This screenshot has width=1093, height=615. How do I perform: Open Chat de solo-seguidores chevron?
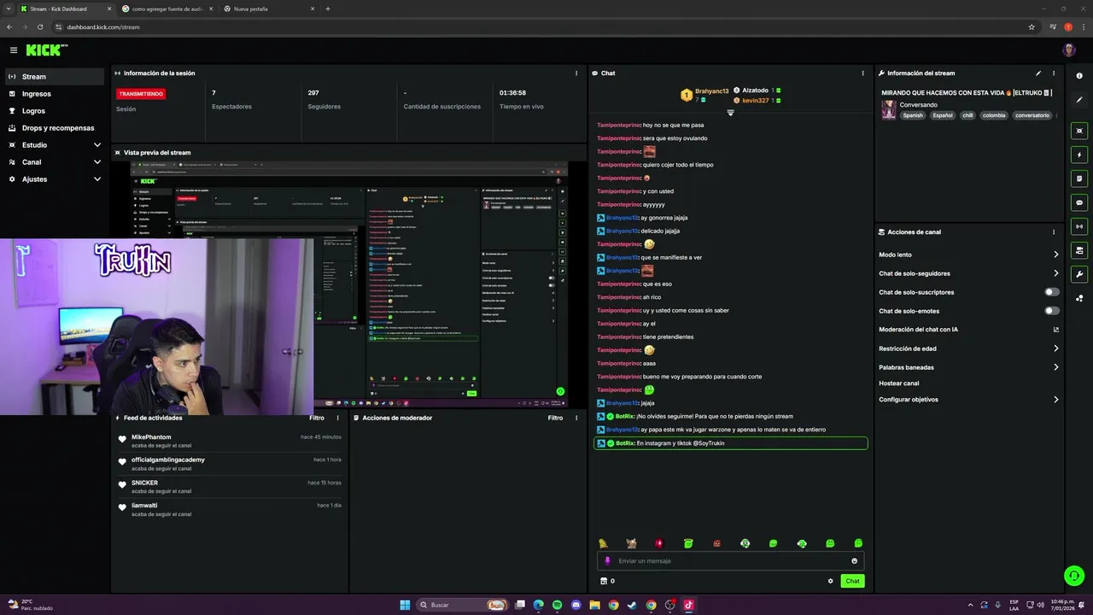click(1055, 273)
